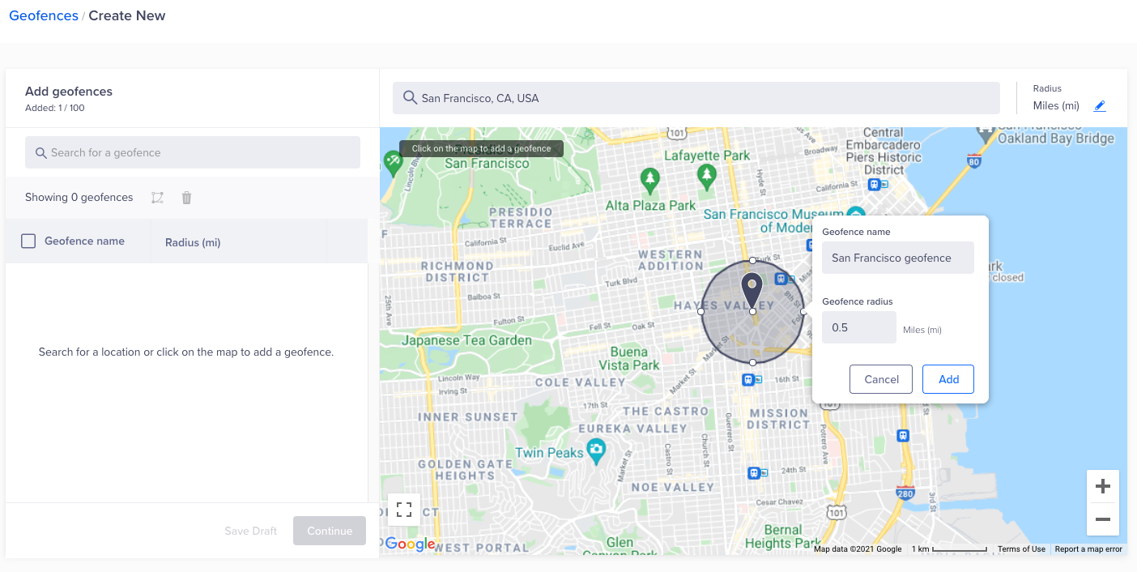Click the Google logo on the map
This screenshot has width=1137, height=572.
pos(410,544)
